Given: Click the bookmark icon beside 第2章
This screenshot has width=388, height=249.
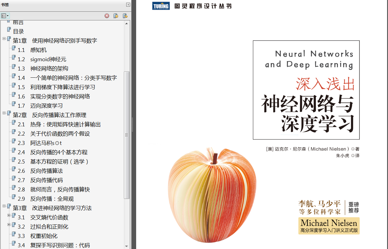Looking at the screenshot, I should (9, 113).
